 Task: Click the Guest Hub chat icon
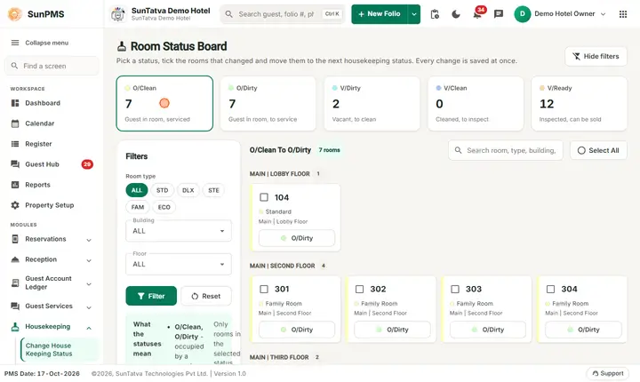[15, 164]
